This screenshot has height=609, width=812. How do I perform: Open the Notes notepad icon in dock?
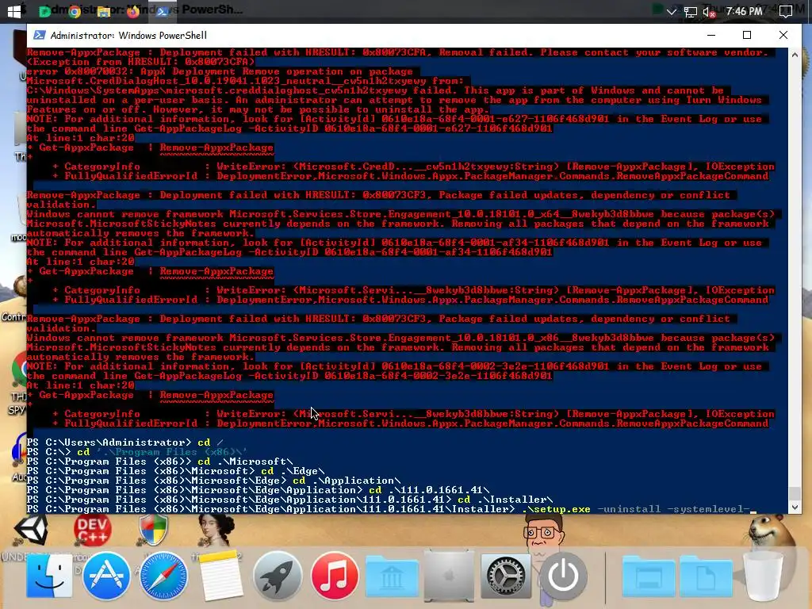tap(220, 576)
